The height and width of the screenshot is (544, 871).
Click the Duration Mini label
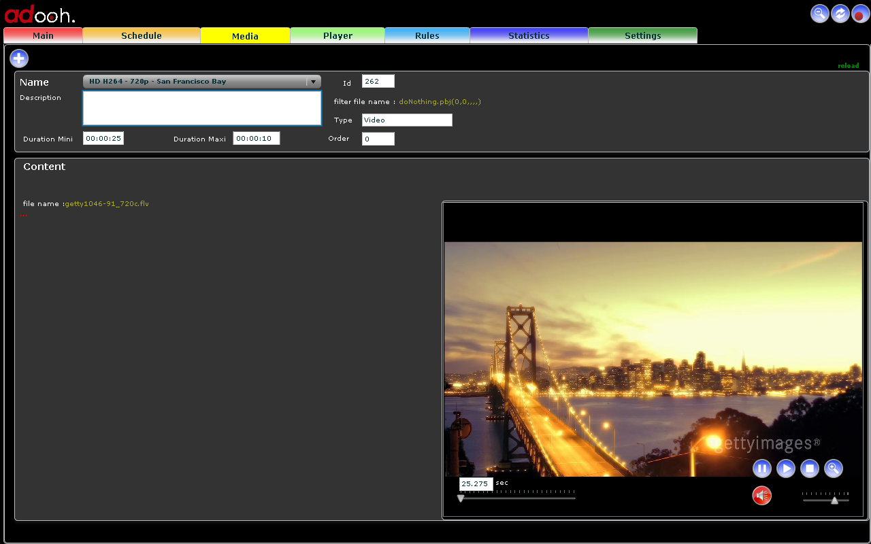click(x=48, y=139)
